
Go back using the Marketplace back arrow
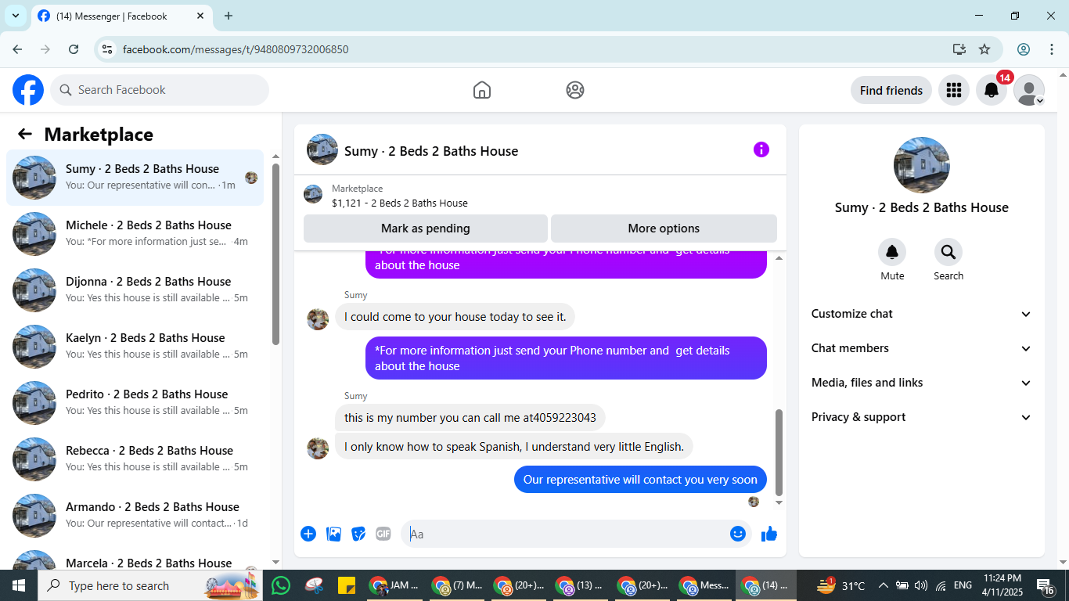tap(25, 134)
